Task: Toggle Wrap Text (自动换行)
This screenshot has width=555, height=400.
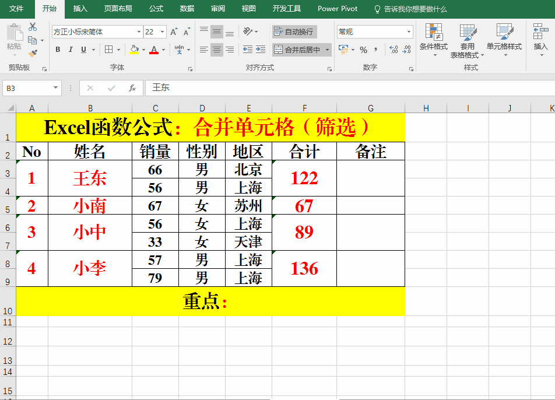Action: coord(294,31)
